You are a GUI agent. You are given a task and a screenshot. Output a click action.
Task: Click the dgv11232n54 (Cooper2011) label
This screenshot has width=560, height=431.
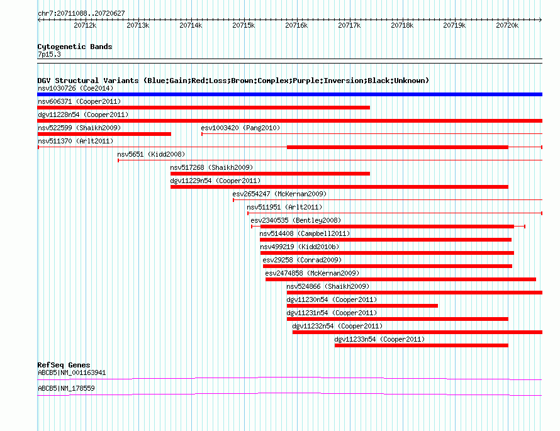337,326
